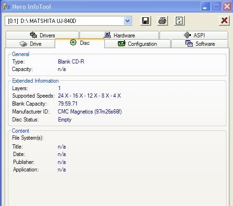Click the 'Blank Capacity:' label
This screenshot has height=206, width=233.
29,104
